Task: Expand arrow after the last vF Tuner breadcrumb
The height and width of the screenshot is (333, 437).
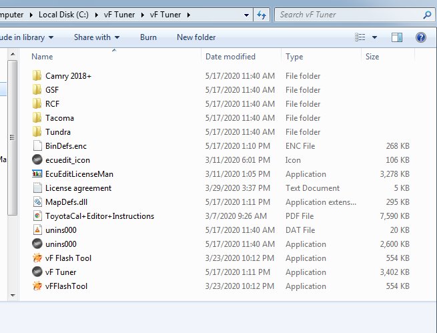Action: pyautogui.click(x=189, y=15)
